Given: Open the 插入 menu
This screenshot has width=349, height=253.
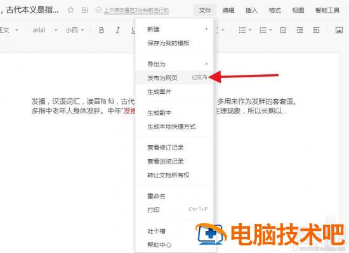Looking at the screenshot, I should [x=251, y=10].
